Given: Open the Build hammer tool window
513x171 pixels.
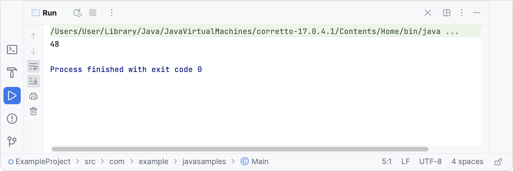Looking at the screenshot, I should click(x=12, y=73).
